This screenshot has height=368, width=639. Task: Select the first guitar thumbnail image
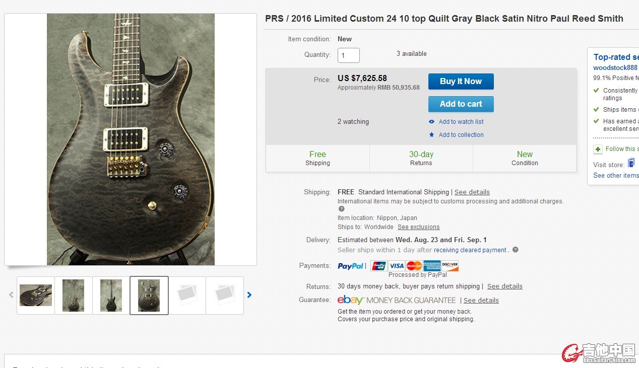click(36, 296)
